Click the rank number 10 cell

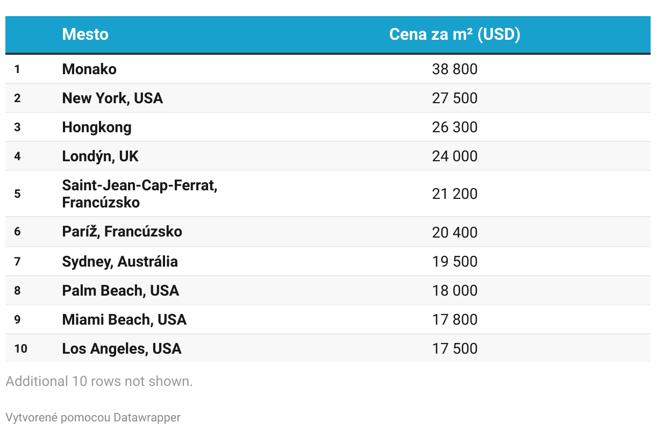[20, 349]
